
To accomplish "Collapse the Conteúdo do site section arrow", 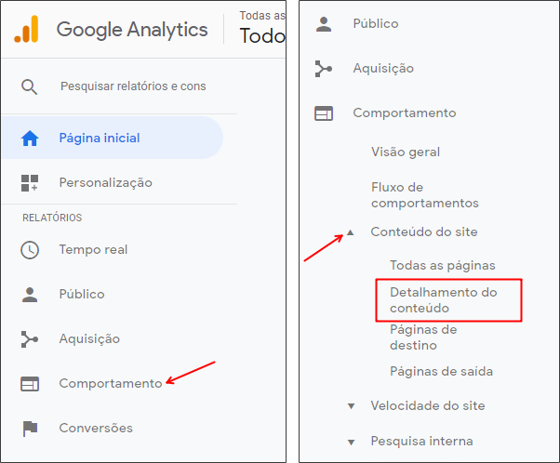I will coord(351,232).
